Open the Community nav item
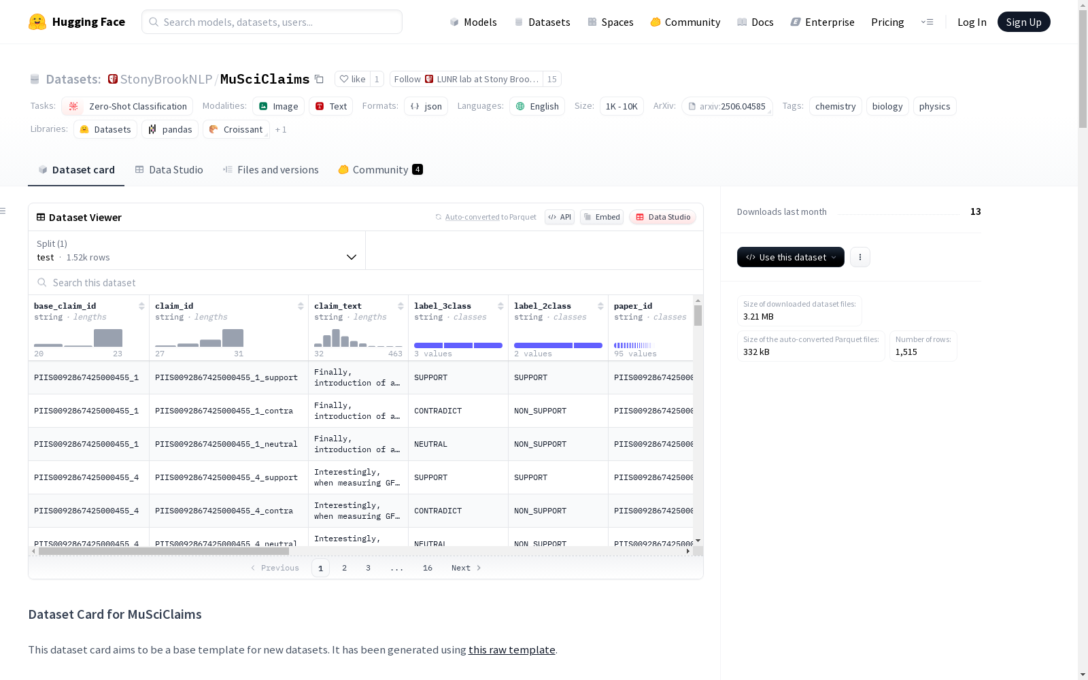1088x680 pixels. [685, 22]
